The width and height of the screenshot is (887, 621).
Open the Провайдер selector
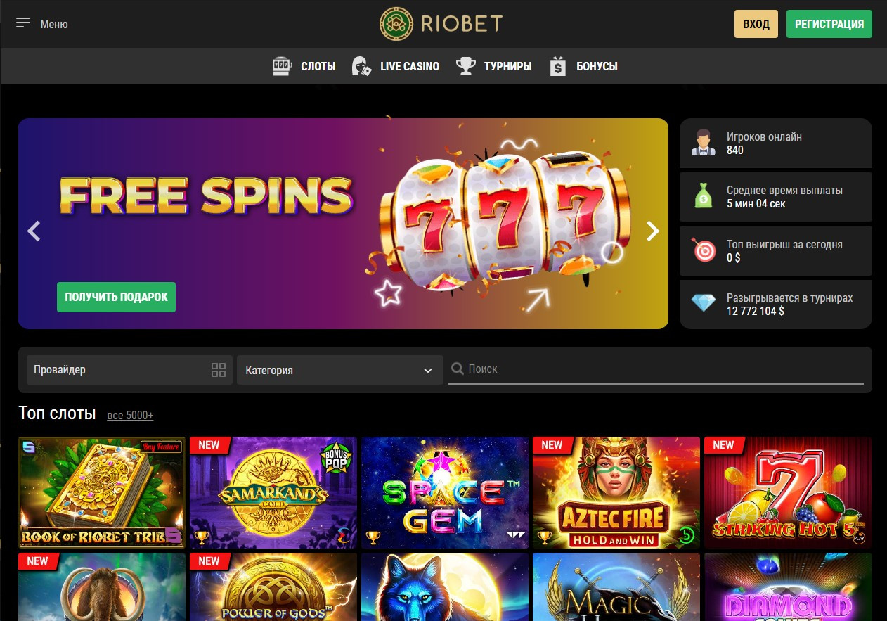point(129,370)
